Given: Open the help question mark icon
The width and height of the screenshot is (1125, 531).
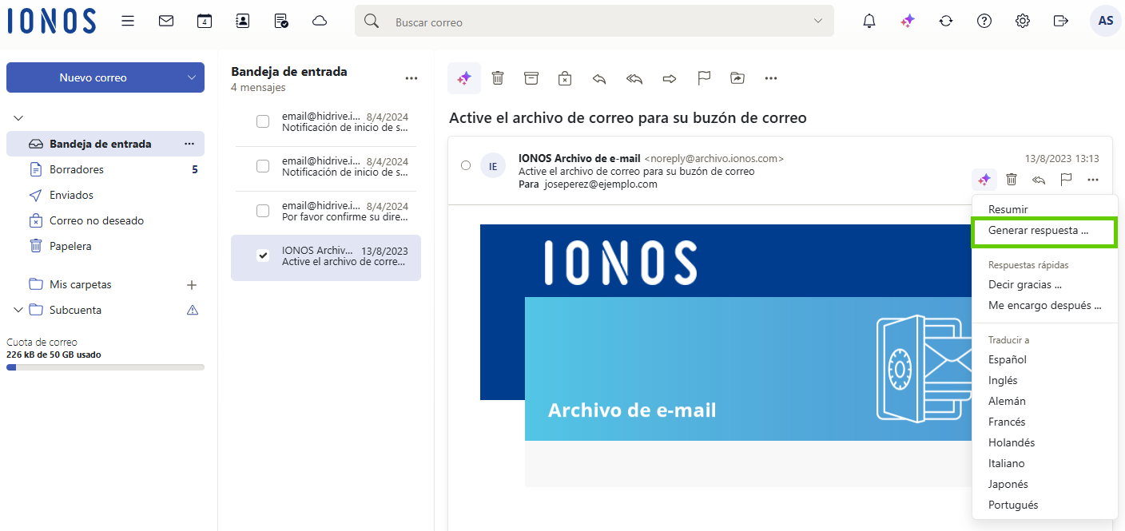Looking at the screenshot, I should tap(984, 22).
